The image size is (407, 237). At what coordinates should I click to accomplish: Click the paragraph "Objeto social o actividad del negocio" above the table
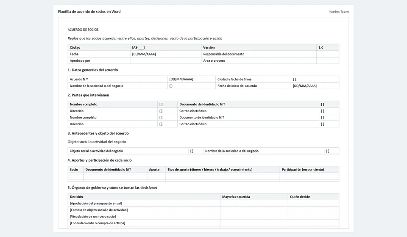(x=97, y=142)
